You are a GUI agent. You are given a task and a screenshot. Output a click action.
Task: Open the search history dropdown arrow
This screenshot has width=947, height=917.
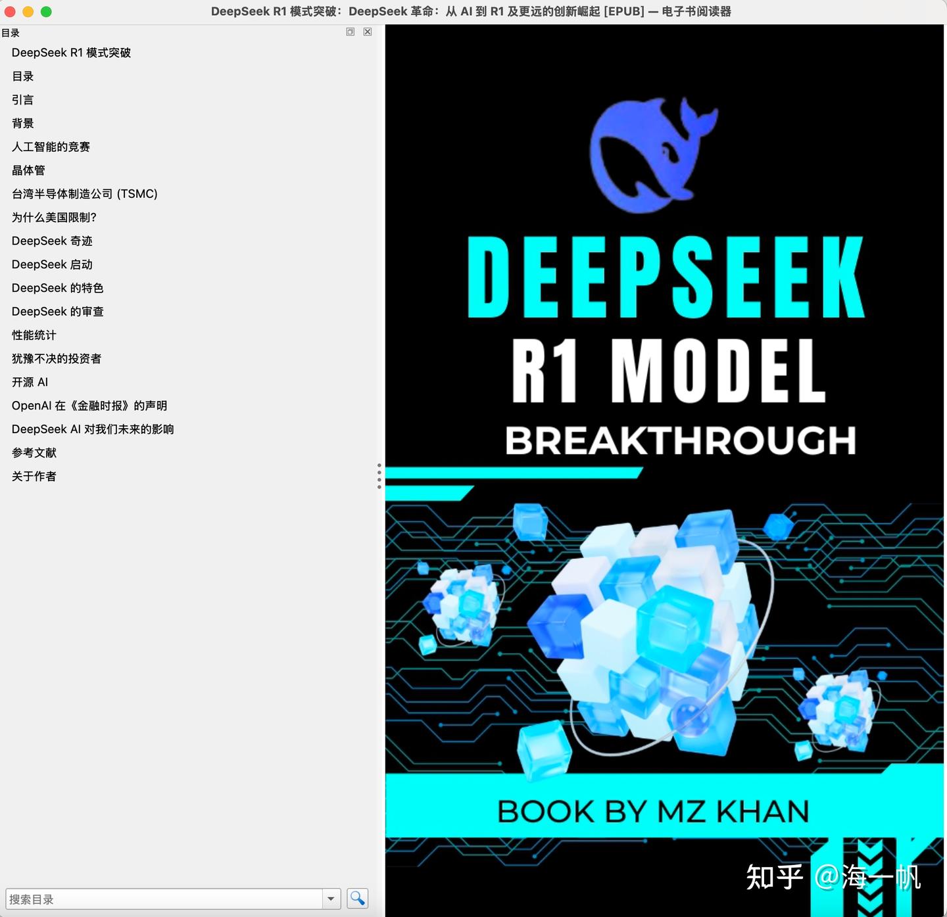(331, 898)
